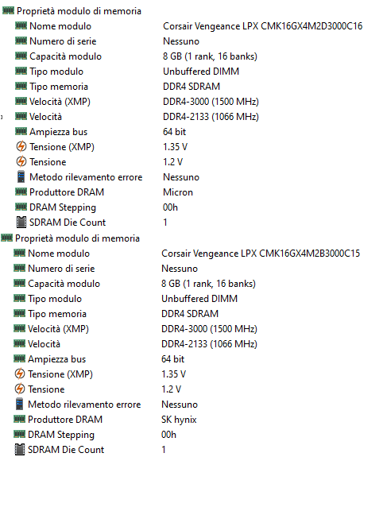
Task: Click the '1.2 V' value in the SK hynix module section
Action: pos(171,389)
